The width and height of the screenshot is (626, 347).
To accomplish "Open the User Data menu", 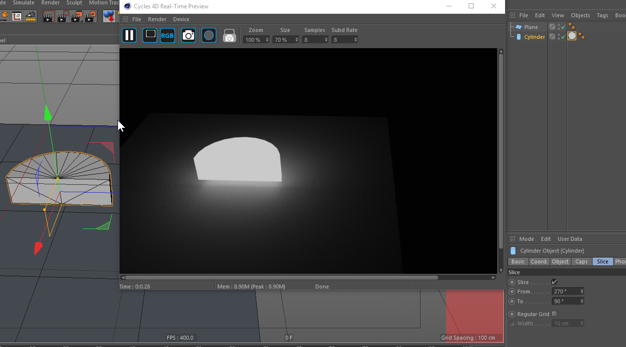I will point(569,239).
